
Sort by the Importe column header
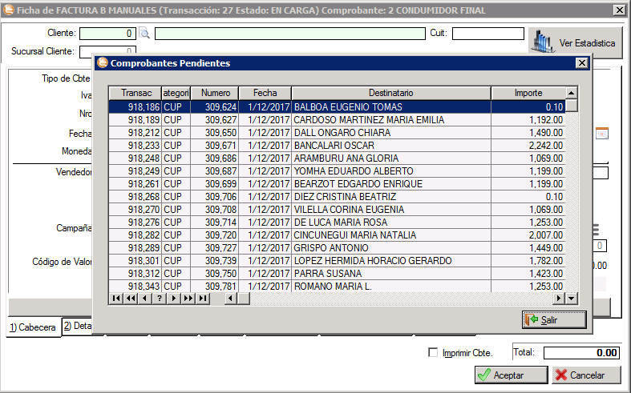click(x=528, y=93)
